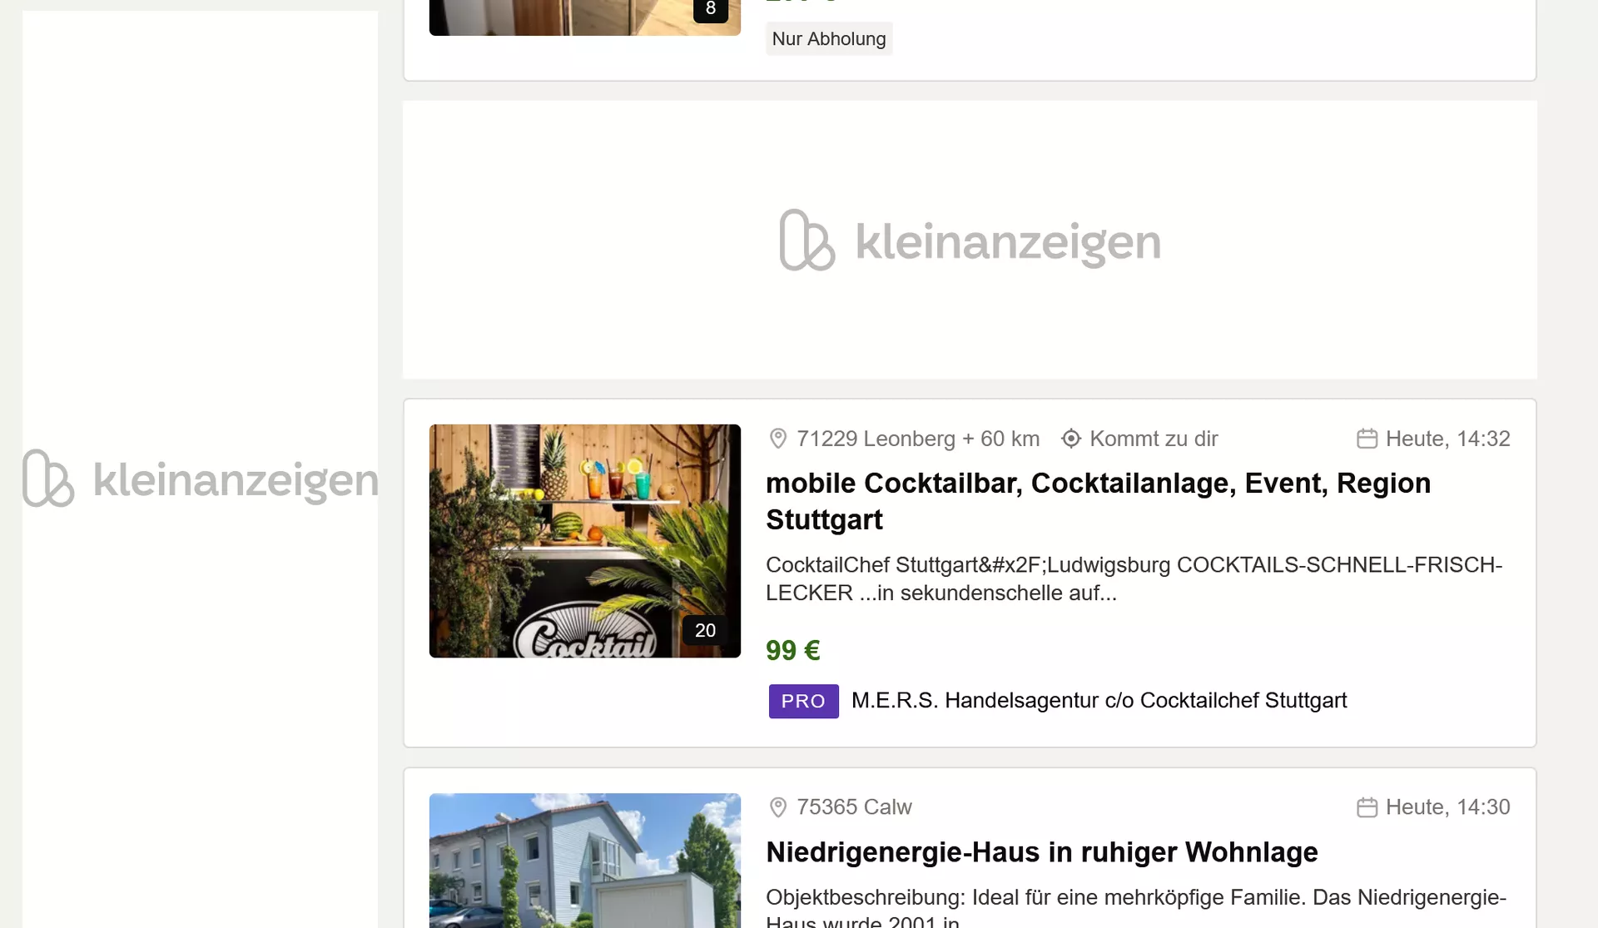1598x928 pixels.
Task: Click the 99 € price of the cocktailbar
Action: 792,650
